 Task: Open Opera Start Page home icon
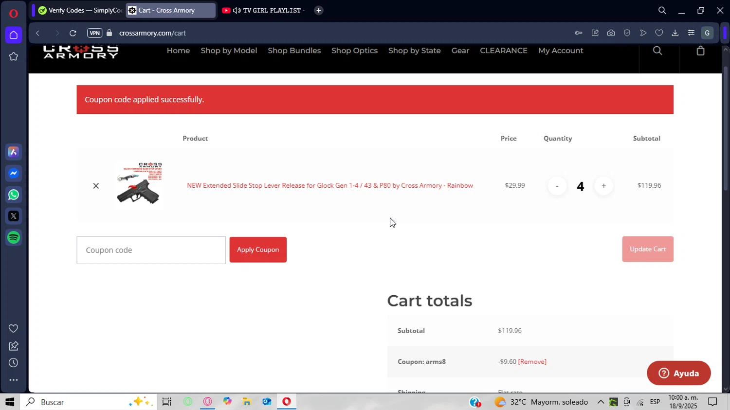tap(14, 35)
